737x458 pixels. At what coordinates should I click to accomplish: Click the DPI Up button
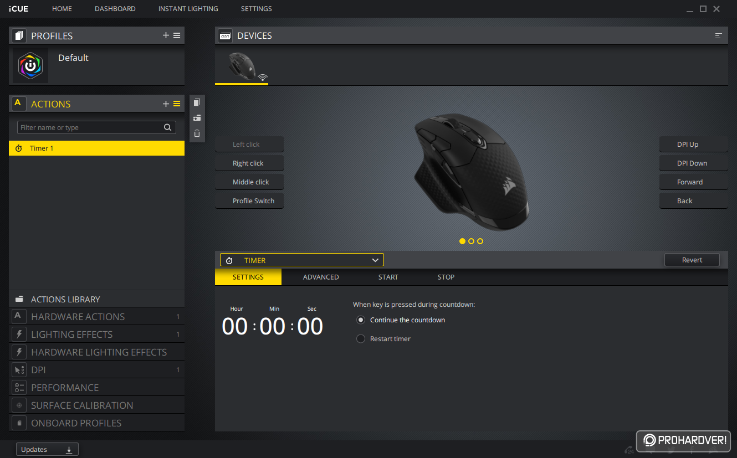click(693, 145)
